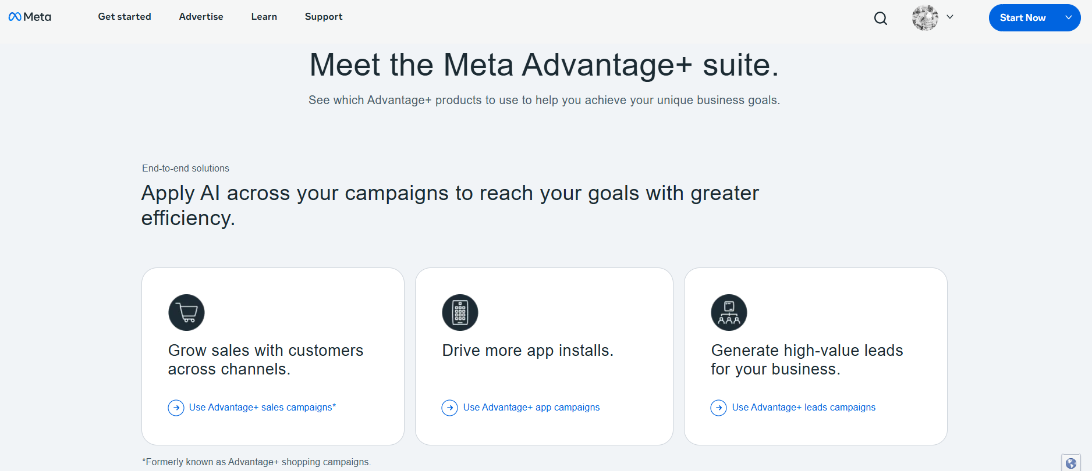Open Use Advantage+ app campaigns link
1092x471 pixels.
pyautogui.click(x=531, y=408)
